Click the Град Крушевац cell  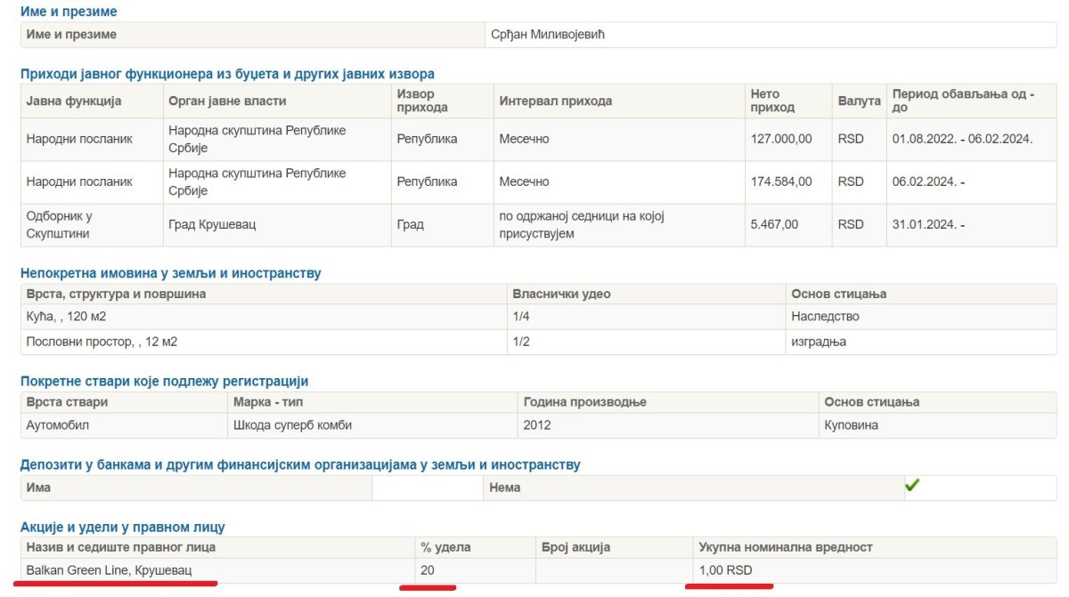pos(212,224)
